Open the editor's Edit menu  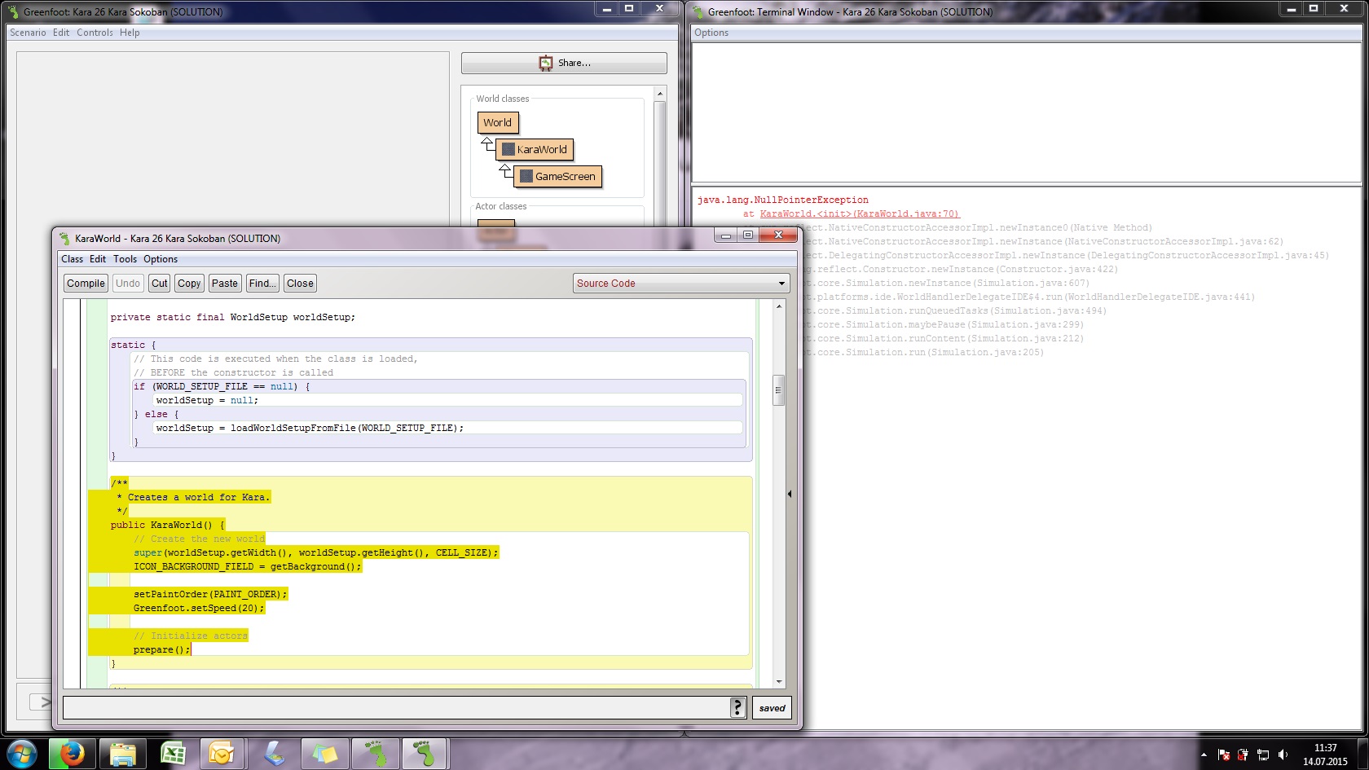[x=98, y=259]
